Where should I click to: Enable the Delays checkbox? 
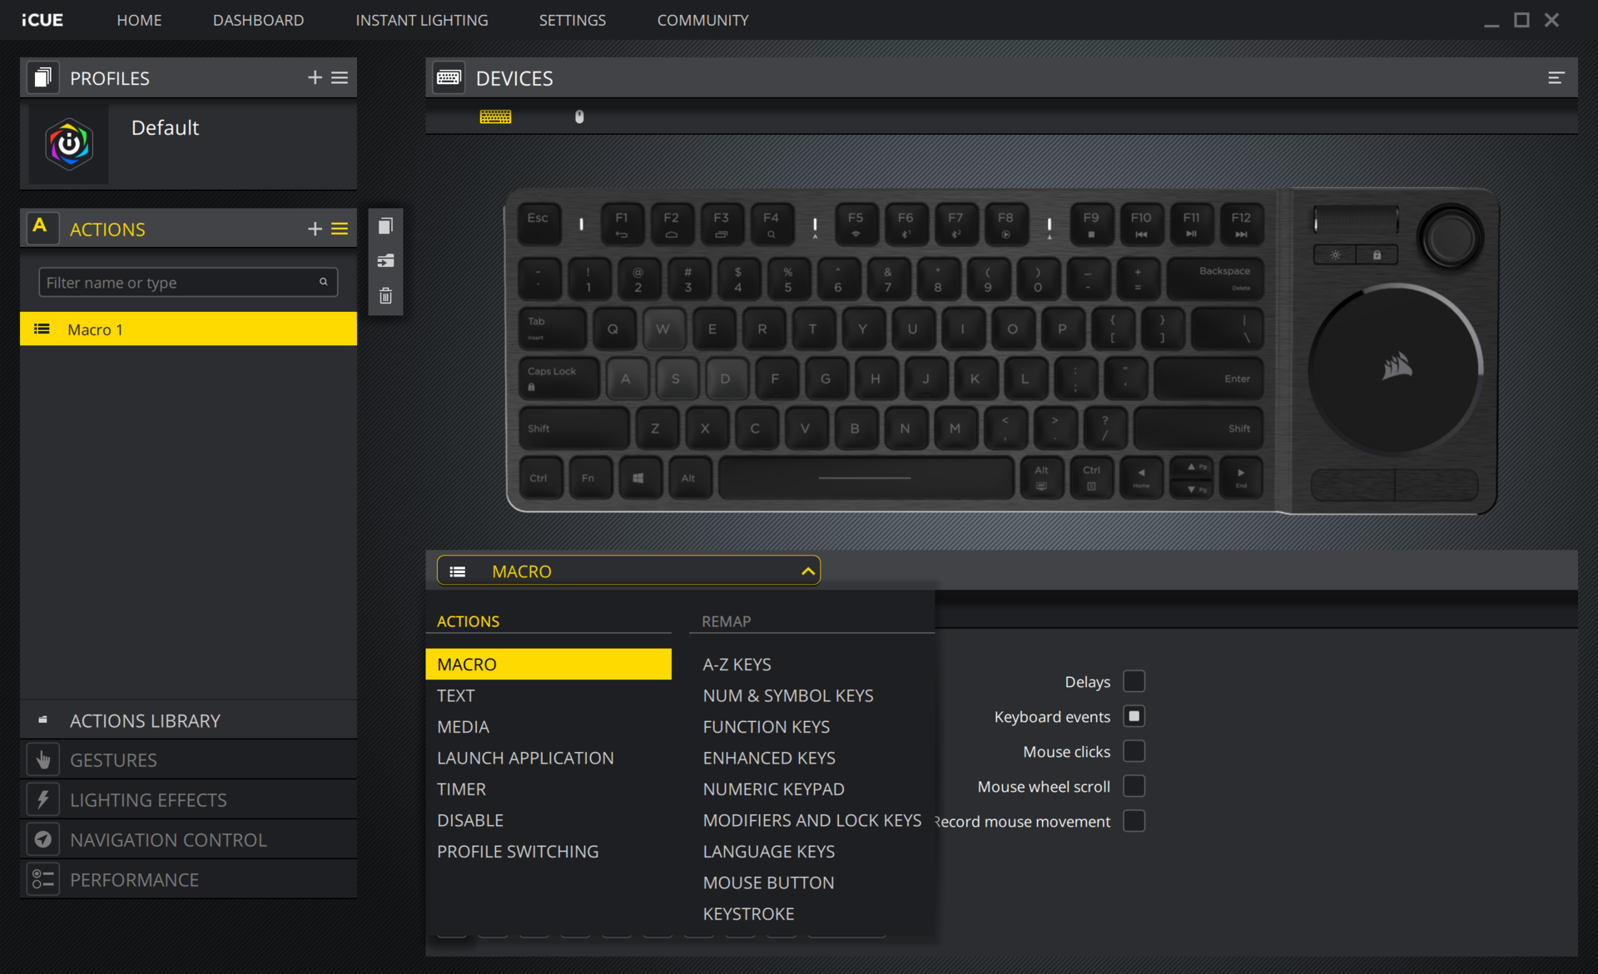pos(1134,681)
